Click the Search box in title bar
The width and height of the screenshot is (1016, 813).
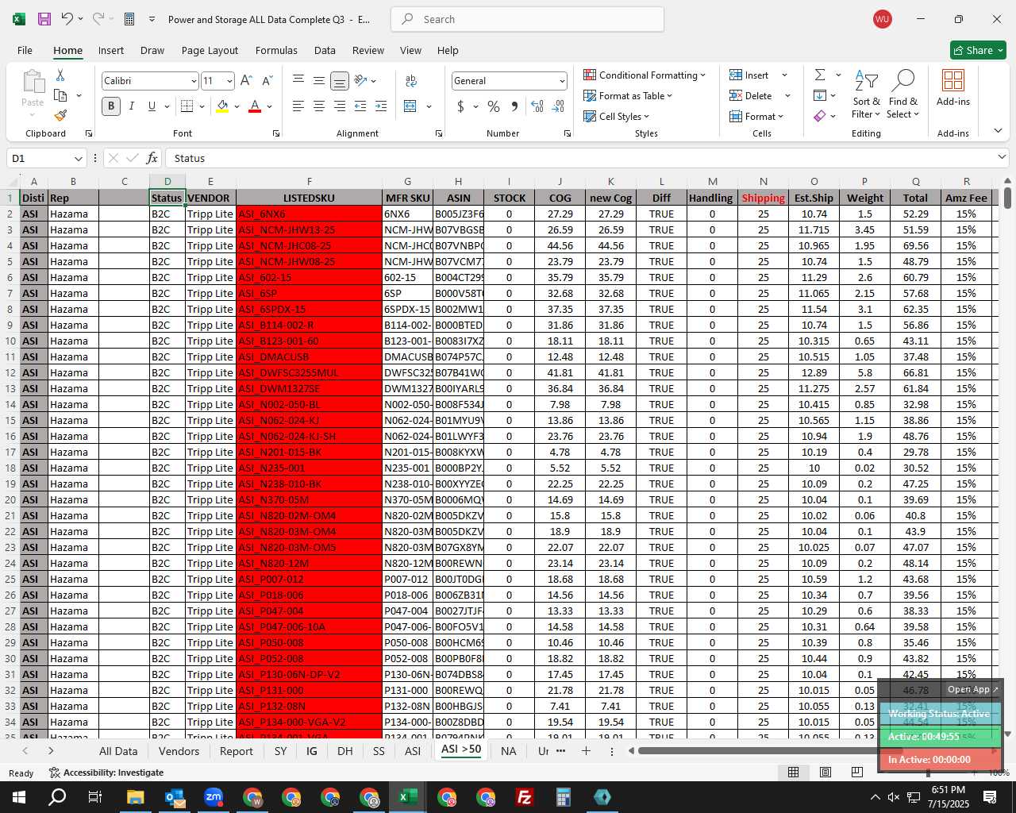(527, 19)
